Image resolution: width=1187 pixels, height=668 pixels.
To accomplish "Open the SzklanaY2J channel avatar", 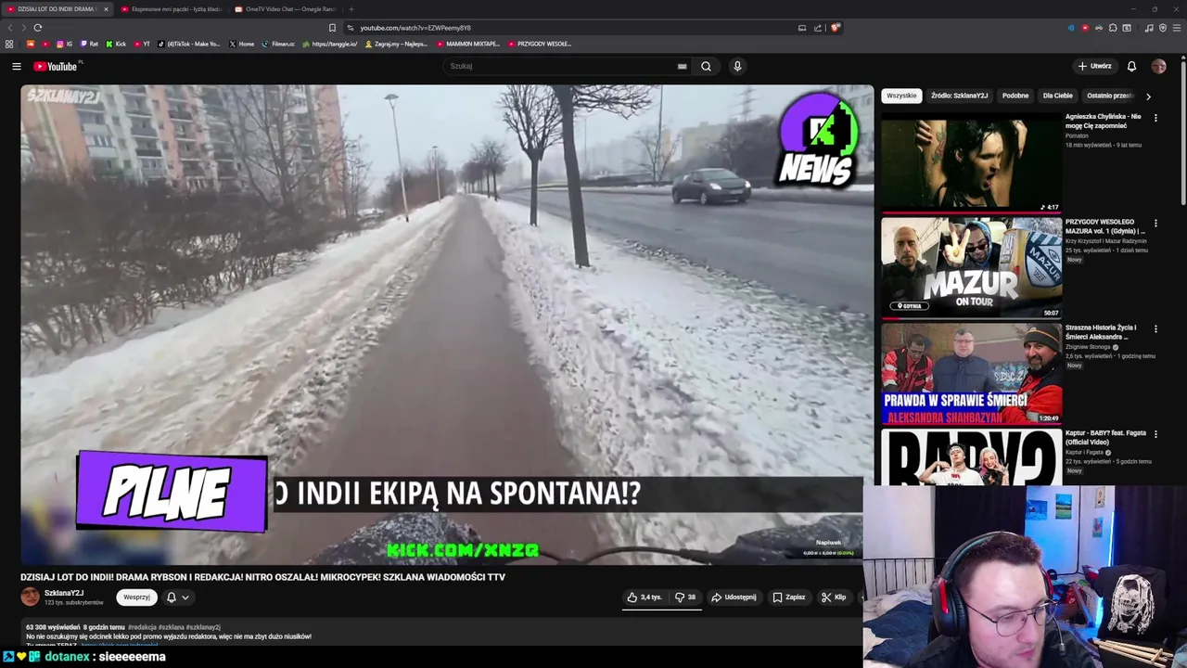I will tap(31, 597).
